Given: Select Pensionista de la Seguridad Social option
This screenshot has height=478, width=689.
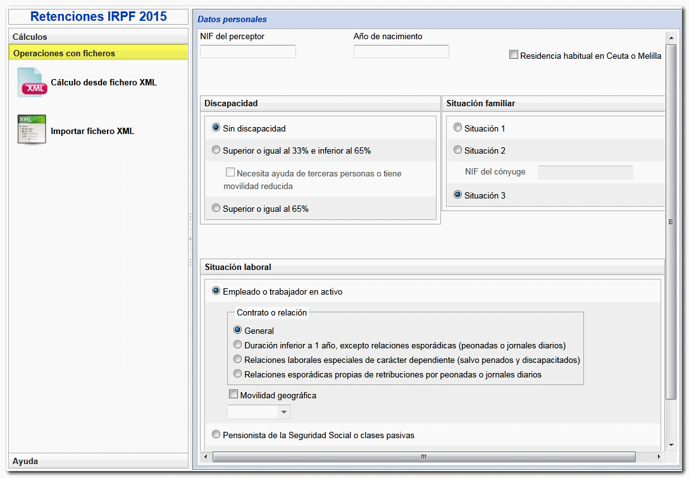Looking at the screenshot, I should 216,434.
